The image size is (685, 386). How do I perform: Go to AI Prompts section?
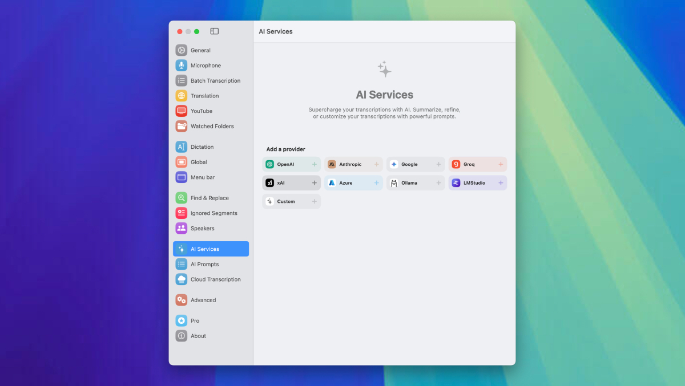[x=204, y=265]
